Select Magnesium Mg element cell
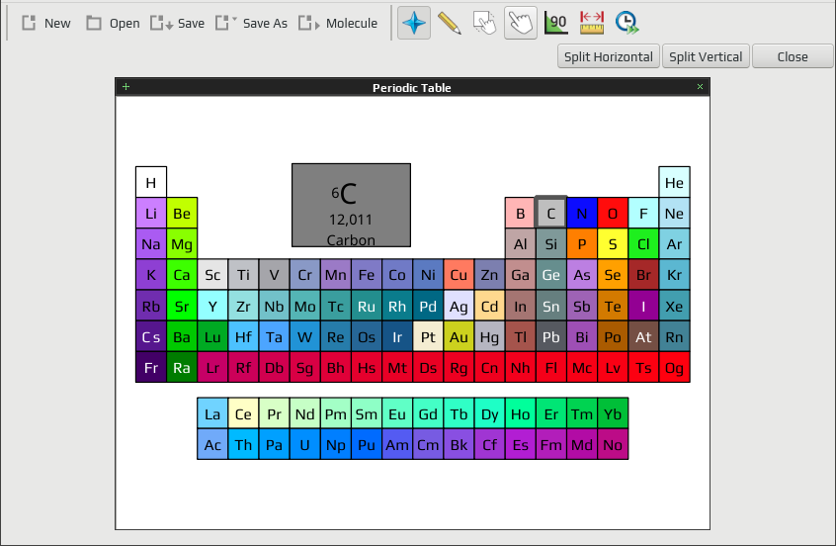 click(182, 244)
